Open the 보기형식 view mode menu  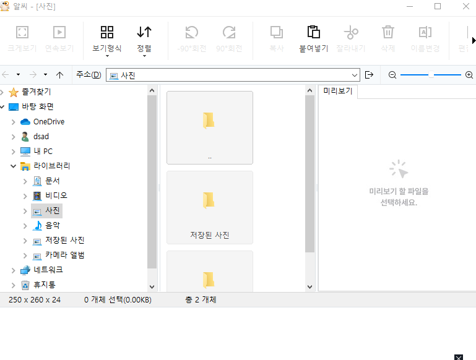pyautogui.click(x=107, y=40)
